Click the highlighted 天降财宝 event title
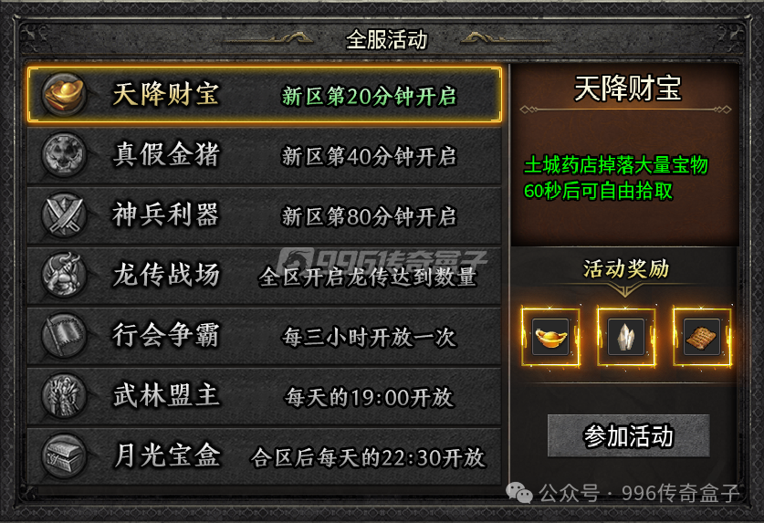 pos(165,94)
